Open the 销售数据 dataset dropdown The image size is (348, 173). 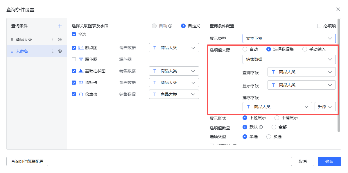click(x=289, y=59)
